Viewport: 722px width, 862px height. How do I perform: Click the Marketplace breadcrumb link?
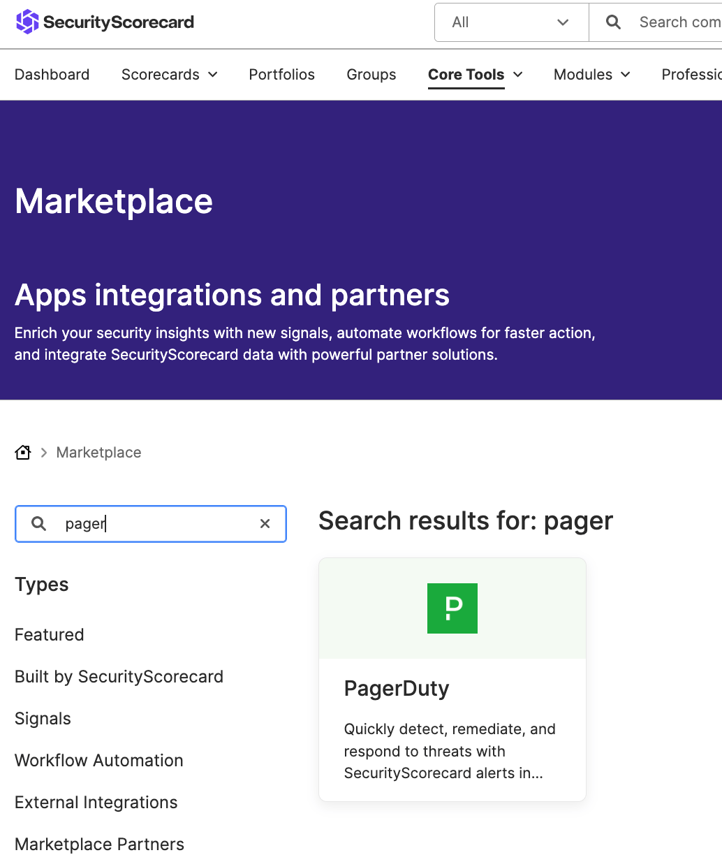pyautogui.click(x=98, y=452)
